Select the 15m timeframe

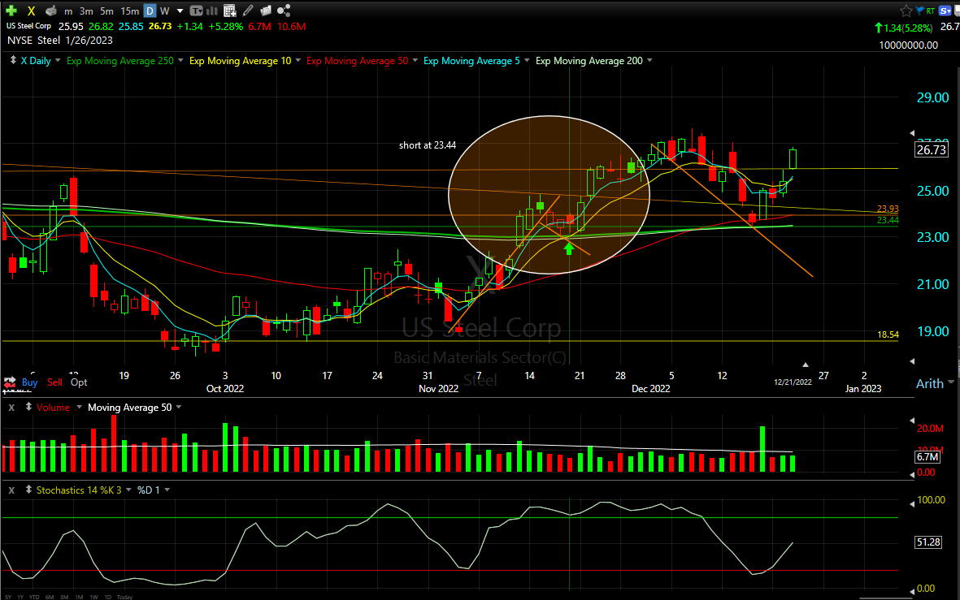pyautogui.click(x=130, y=11)
